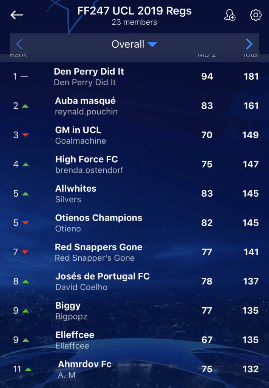
Task: Click the FF247 UCL 2019 Regs title
Action: (134, 11)
